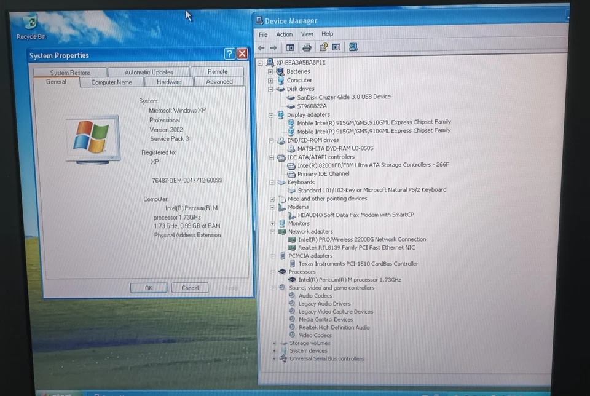590x396 pixels.
Task: Click the Print icon in Device Manager
Action: coord(308,47)
